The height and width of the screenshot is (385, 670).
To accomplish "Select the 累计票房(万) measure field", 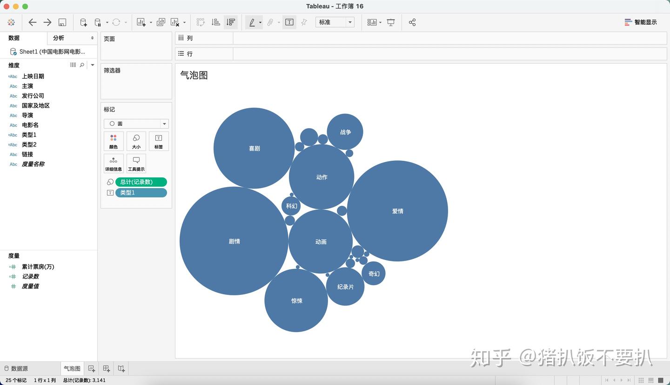I will pyautogui.click(x=38, y=267).
